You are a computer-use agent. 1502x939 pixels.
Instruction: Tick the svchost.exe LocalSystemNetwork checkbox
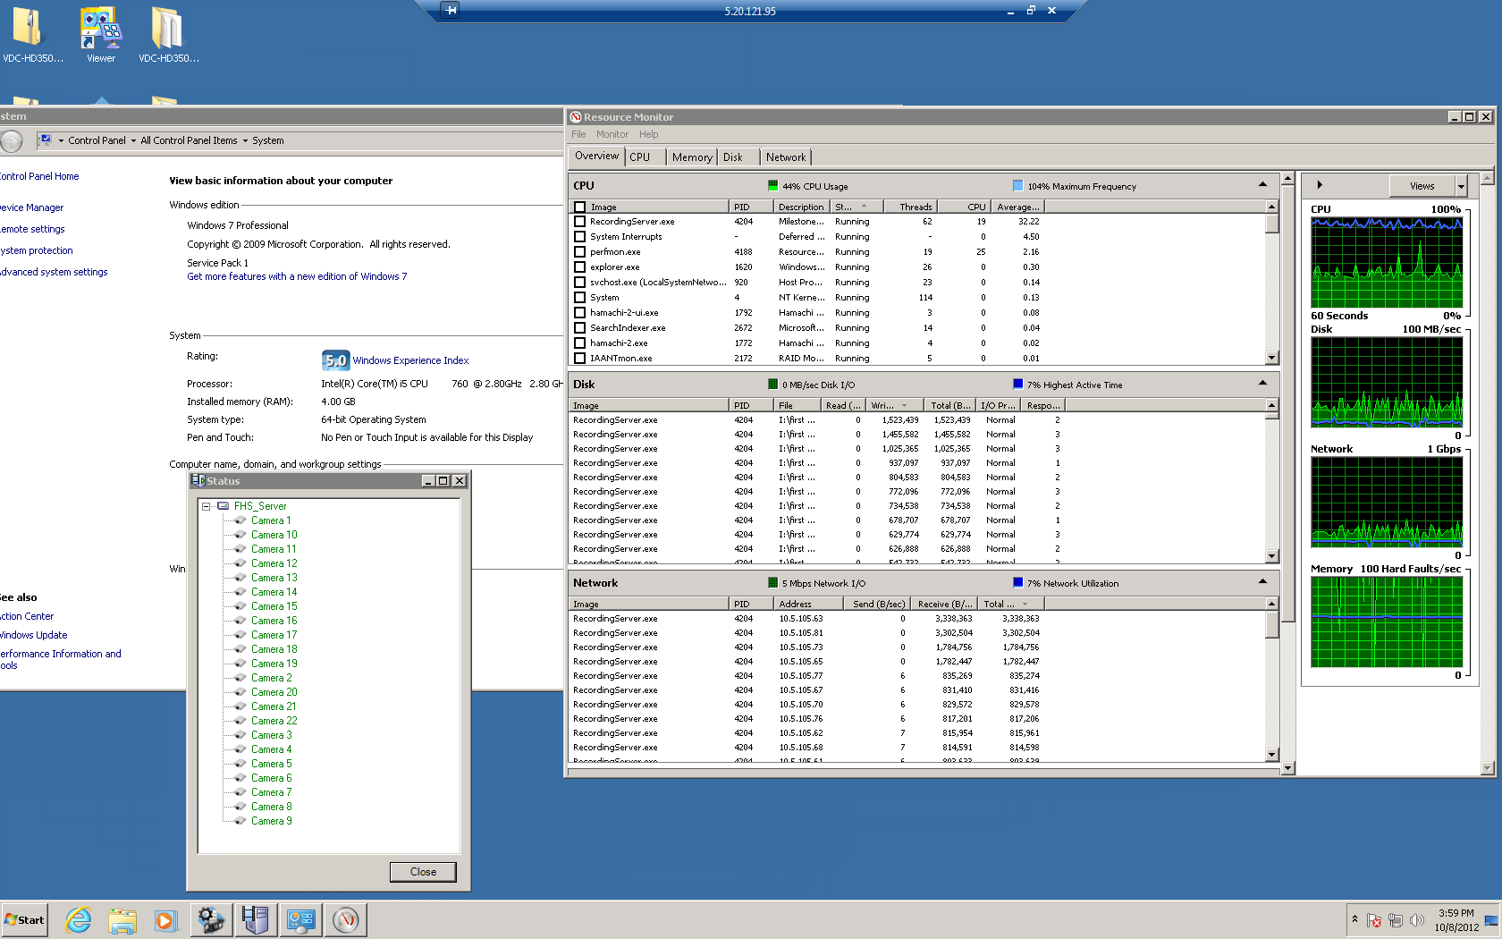pos(579,283)
